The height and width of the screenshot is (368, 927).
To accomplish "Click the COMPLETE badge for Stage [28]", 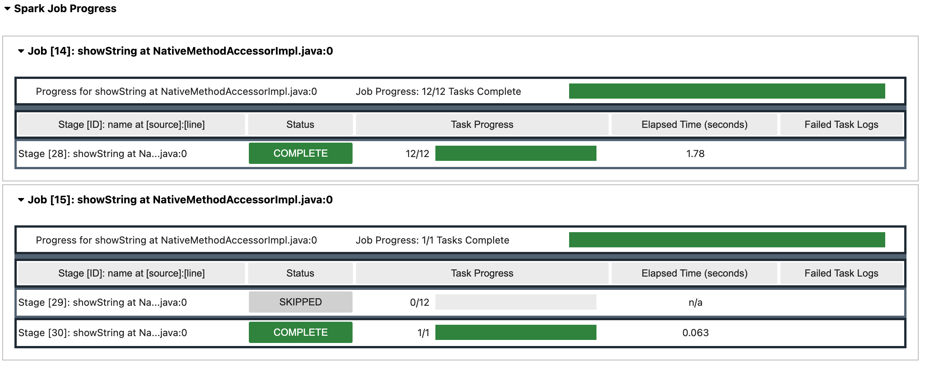I will pyautogui.click(x=300, y=153).
